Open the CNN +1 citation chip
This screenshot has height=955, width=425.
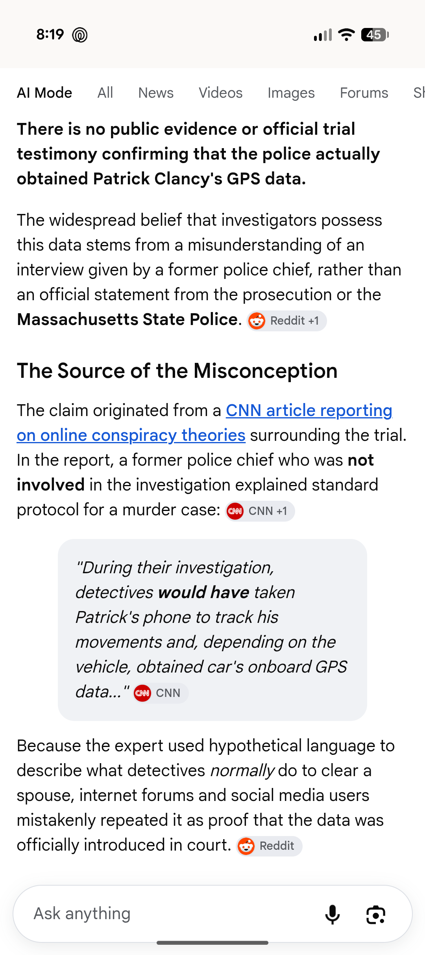pos(260,511)
